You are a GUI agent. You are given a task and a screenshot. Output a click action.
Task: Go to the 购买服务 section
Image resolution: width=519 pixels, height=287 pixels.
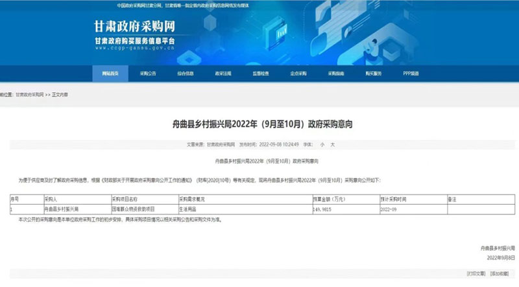[374, 74]
